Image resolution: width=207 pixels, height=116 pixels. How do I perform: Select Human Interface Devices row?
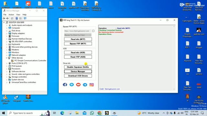(22, 39)
